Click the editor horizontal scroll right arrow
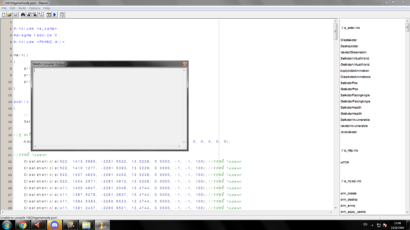The height and width of the screenshot is (230, 410). click(331, 212)
